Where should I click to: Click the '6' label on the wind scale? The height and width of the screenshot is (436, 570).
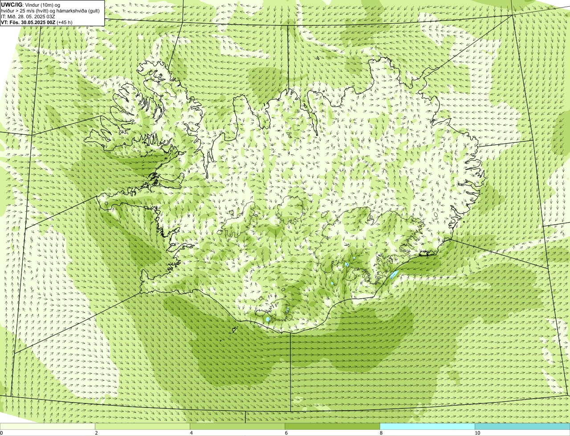(286, 433)
